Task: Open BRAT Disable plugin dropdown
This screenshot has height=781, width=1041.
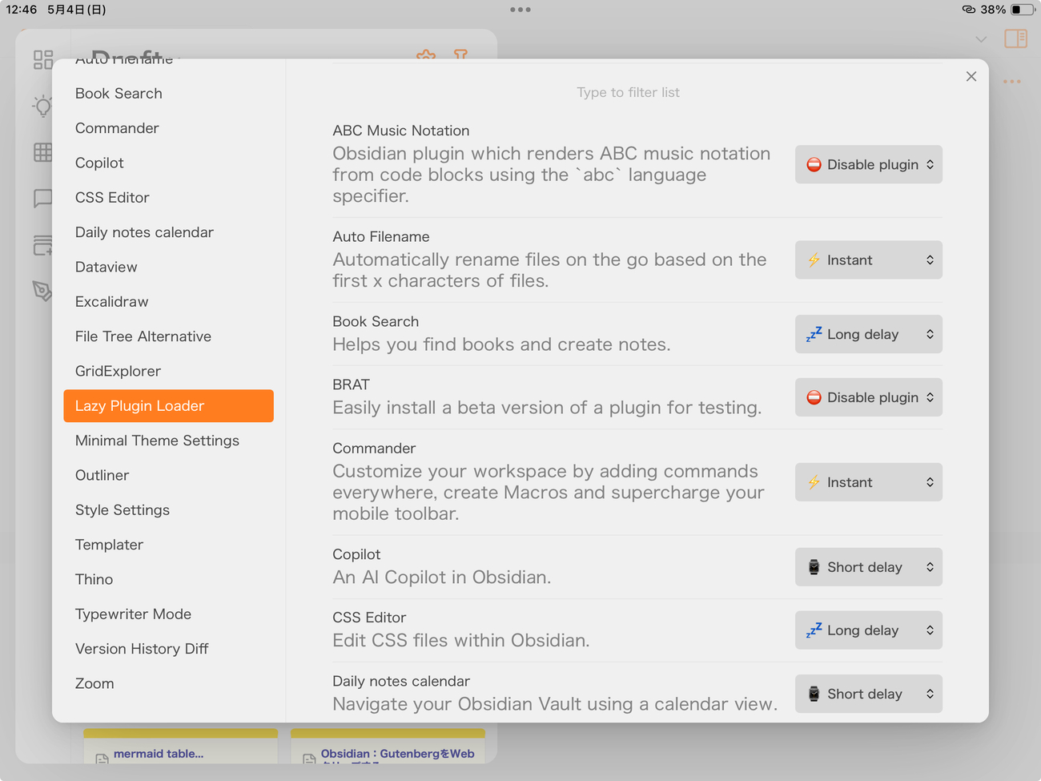Action: pyautogui.click(x=868, y=397)
